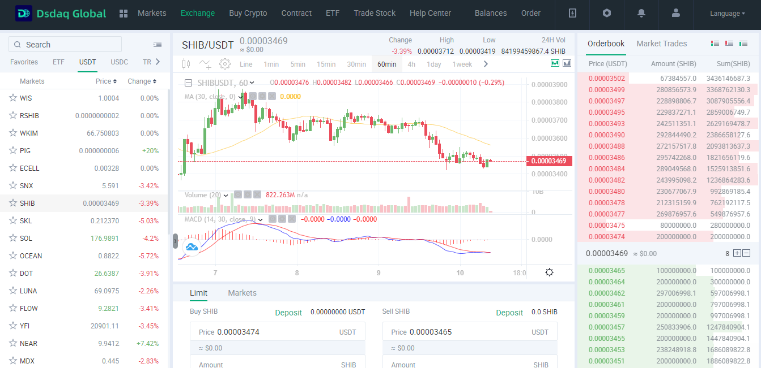
Task: Expand the MA indicator dropdown arrow
Action: point(241,97)
